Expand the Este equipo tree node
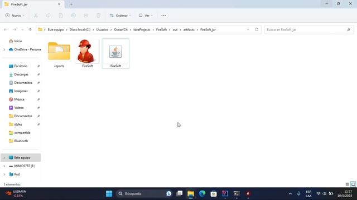 pyautogui.click(x=4, y=158)
